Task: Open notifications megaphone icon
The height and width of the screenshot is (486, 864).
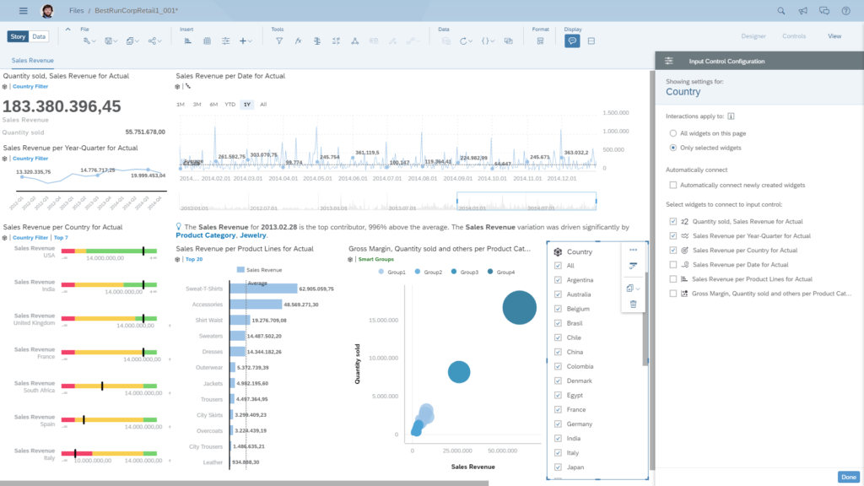Action: click(803, 10)
